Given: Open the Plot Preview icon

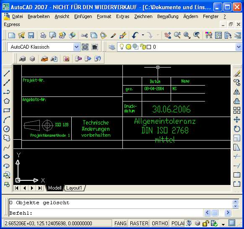Looking at the screenshot, I should pos(53,35).
